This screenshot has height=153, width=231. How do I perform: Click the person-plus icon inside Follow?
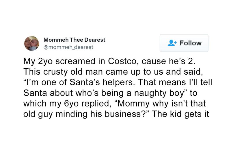pos(172,43)
